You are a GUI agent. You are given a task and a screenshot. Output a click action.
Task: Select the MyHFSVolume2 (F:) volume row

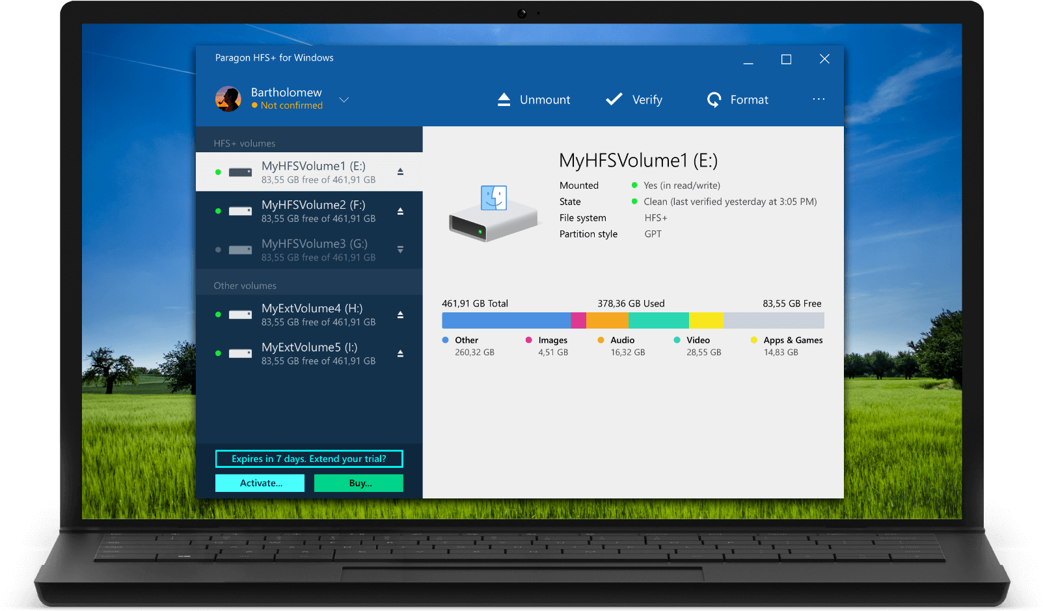click(x=309, y=211)
